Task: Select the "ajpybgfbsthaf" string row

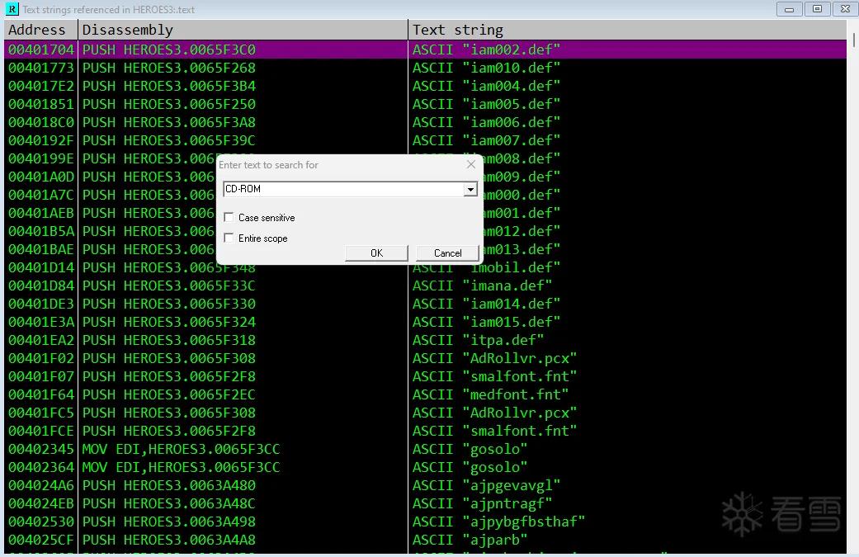Action: click(425, 522)
